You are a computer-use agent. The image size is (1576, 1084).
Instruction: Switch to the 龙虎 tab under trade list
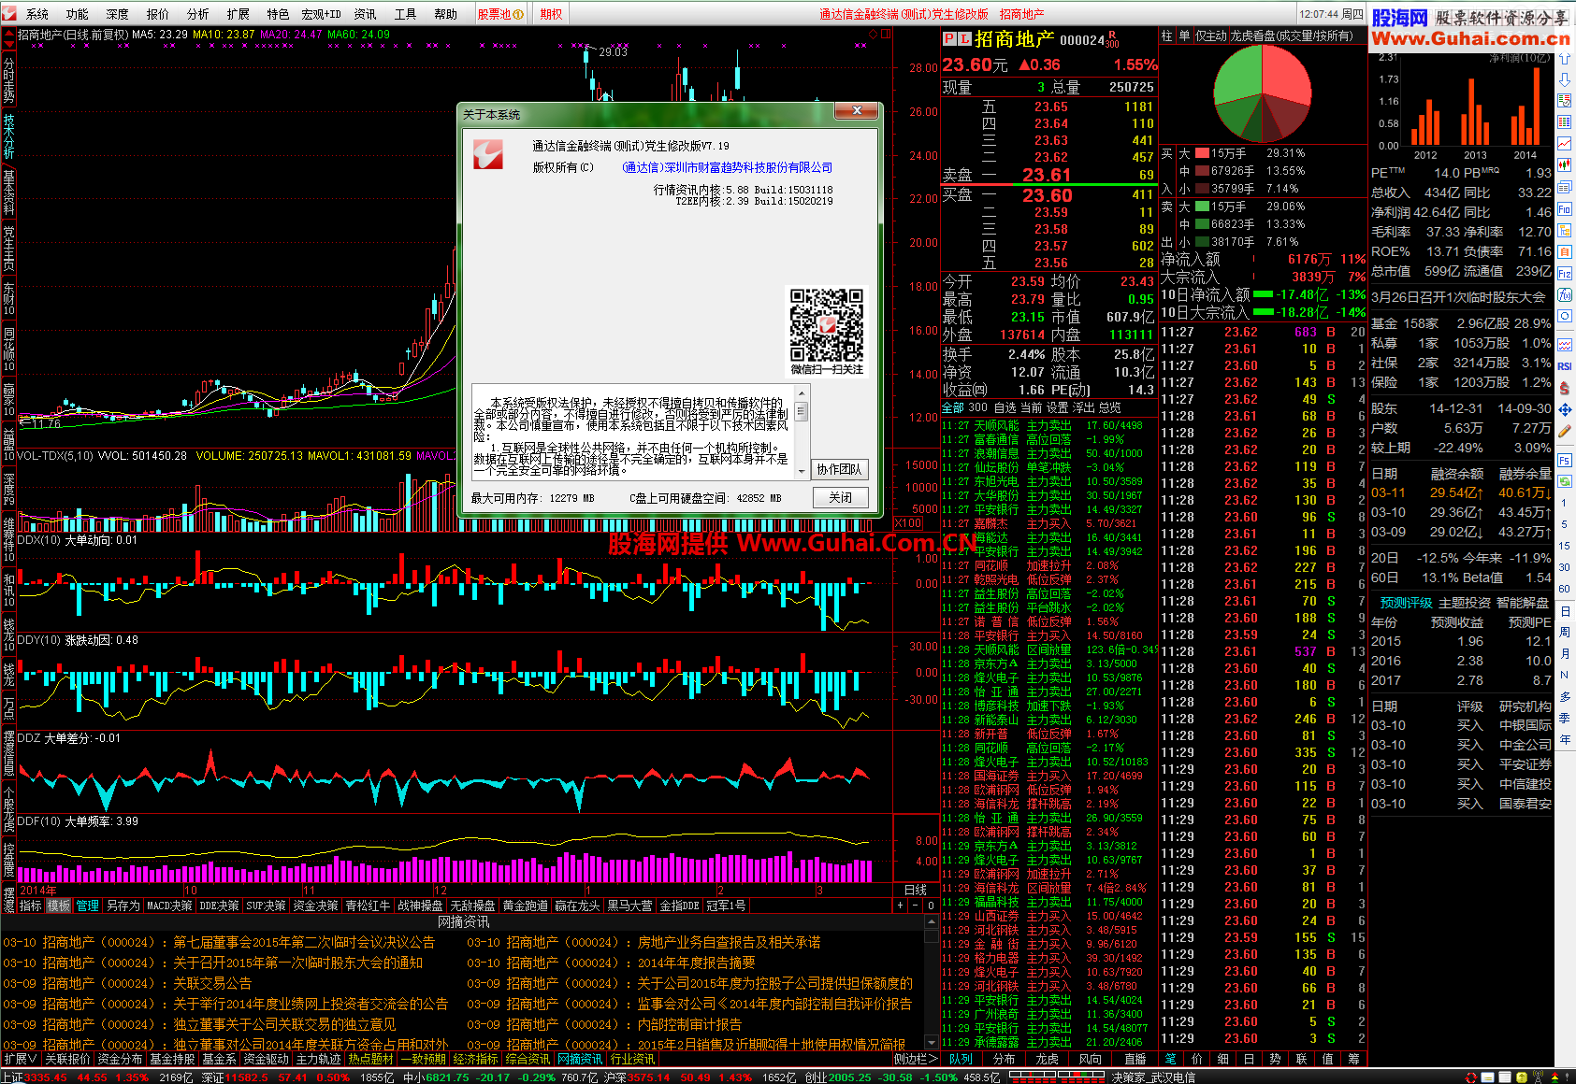coord(1047,1059)
